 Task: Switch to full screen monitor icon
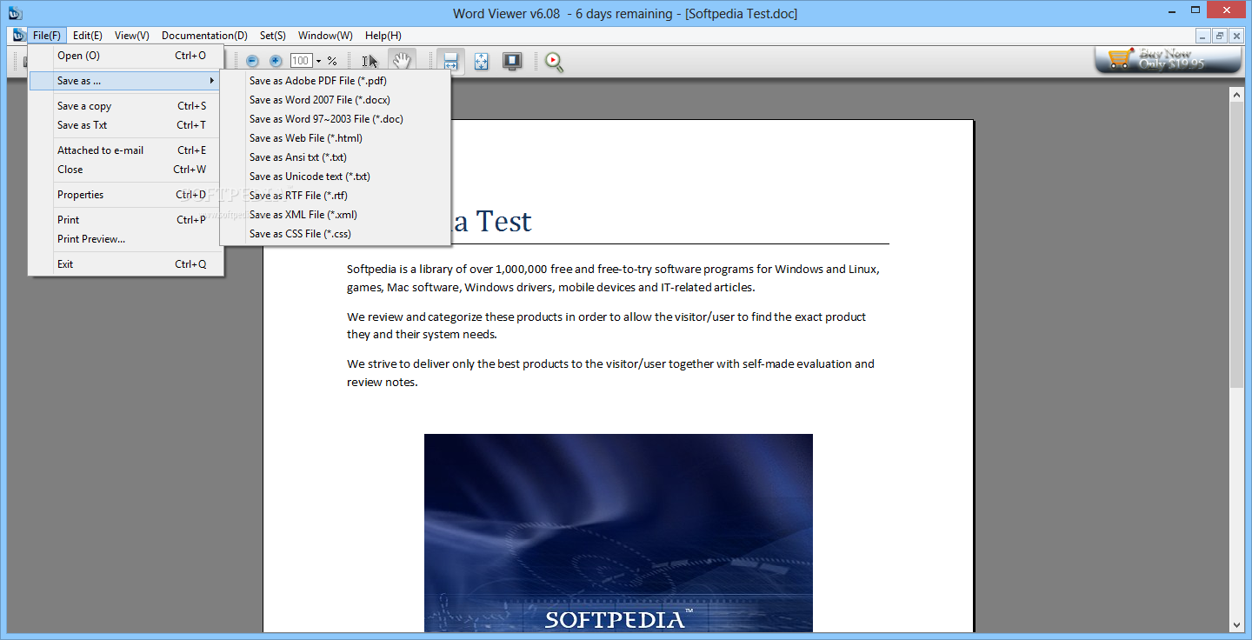pyautogui.click(x=512, y=61)
